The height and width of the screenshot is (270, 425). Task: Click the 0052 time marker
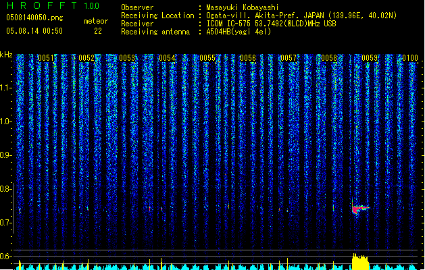pyautogui.click(x=86, y=57)
